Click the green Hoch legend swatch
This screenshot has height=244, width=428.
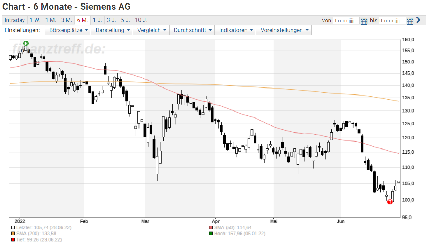click(211, 233)
